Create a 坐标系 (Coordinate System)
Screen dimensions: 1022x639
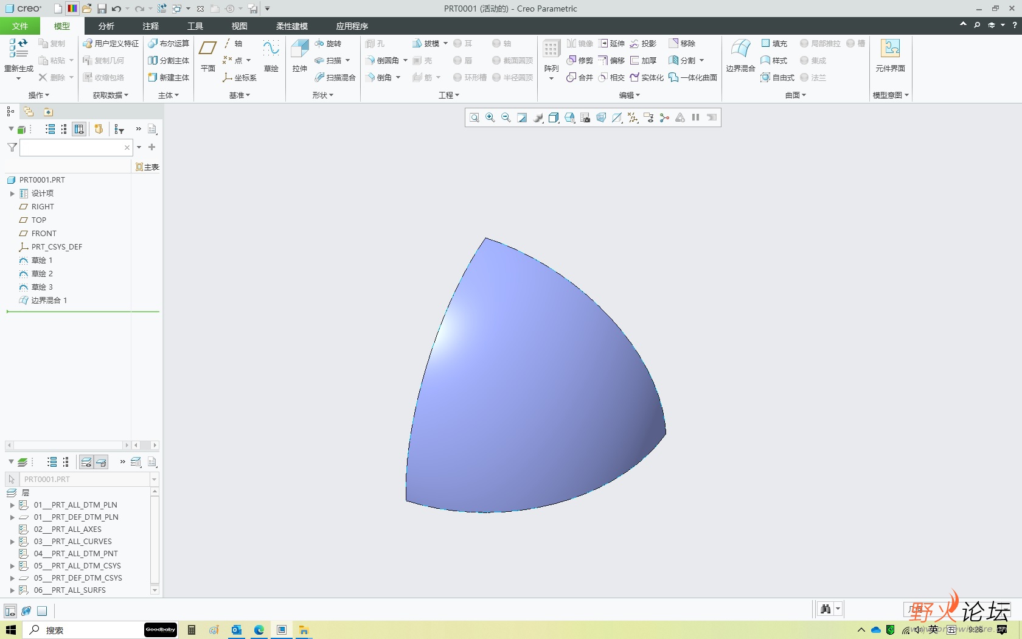[x=240, y=78]
